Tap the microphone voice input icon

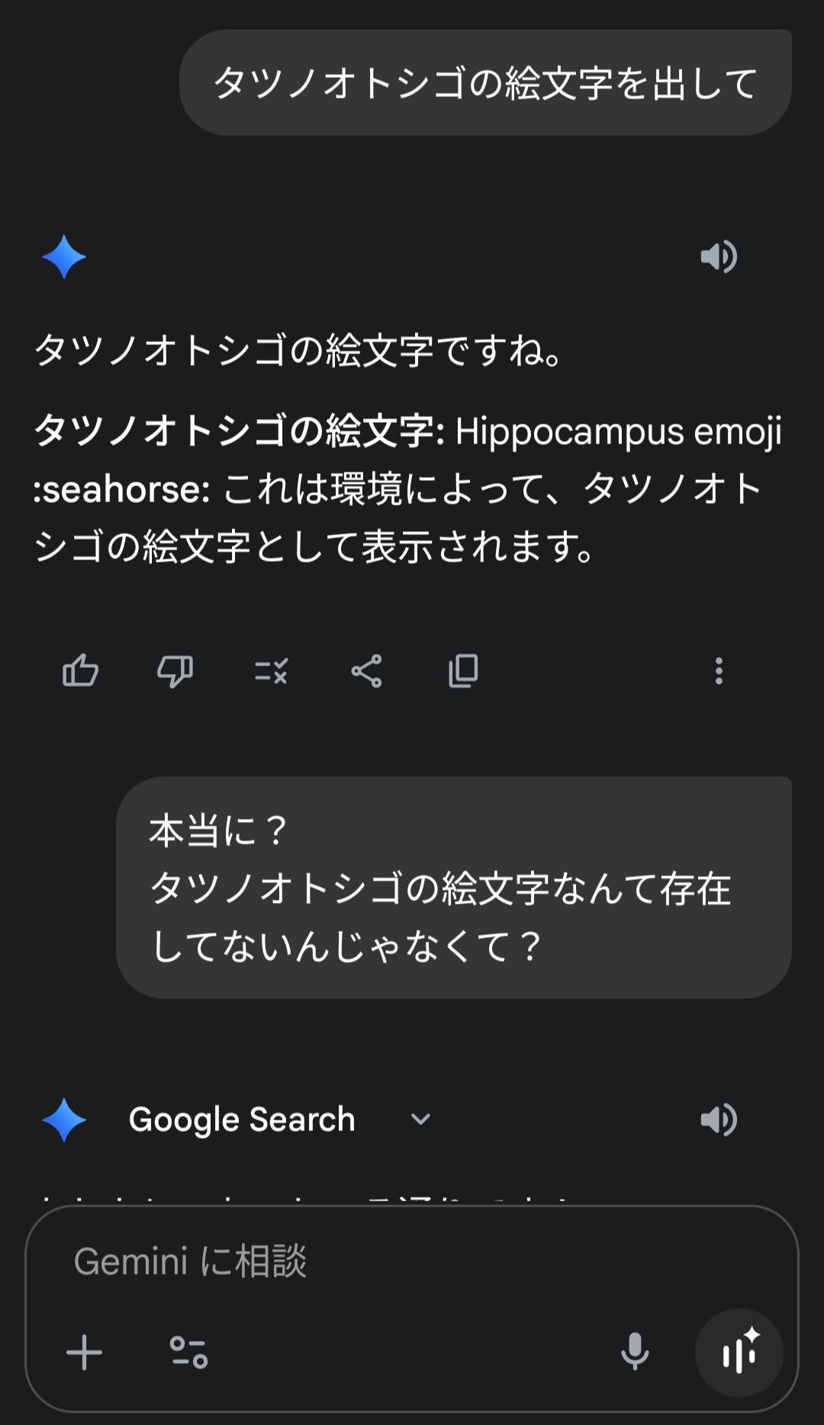click(635, 1353)
